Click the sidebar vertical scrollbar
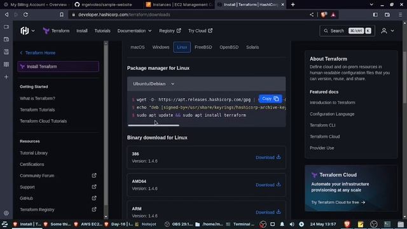This screenshot has height=229, width=407. pyautogui.click(x=106, y=125)
